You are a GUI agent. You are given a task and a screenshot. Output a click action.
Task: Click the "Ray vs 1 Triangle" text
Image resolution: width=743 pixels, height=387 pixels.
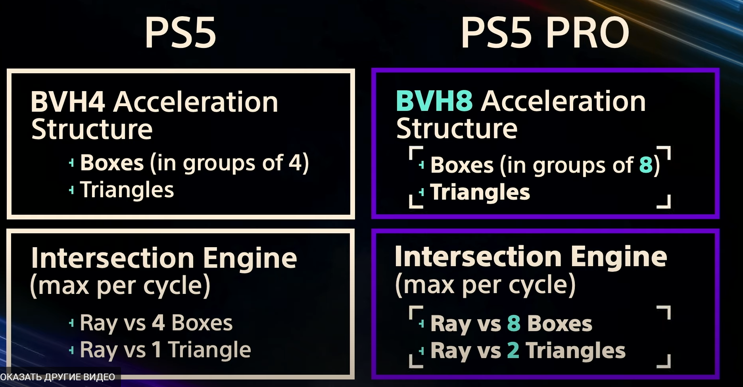[x=165, y=350]
